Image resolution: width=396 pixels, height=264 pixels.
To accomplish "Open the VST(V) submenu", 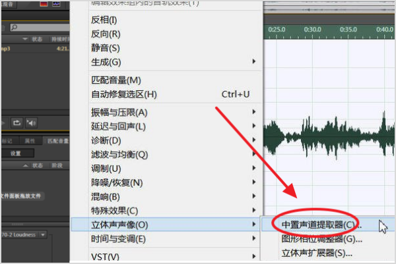I will point(174,257).
